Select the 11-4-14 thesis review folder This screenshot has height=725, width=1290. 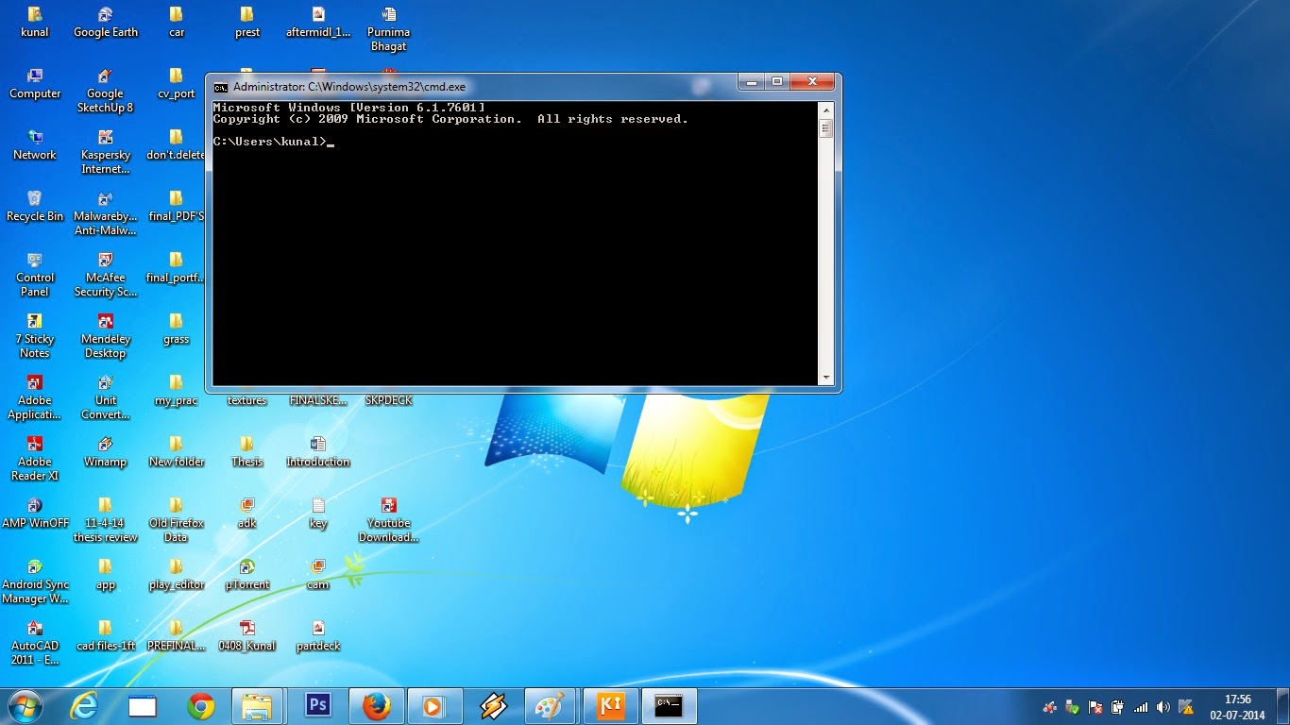(x=106, y=520)
